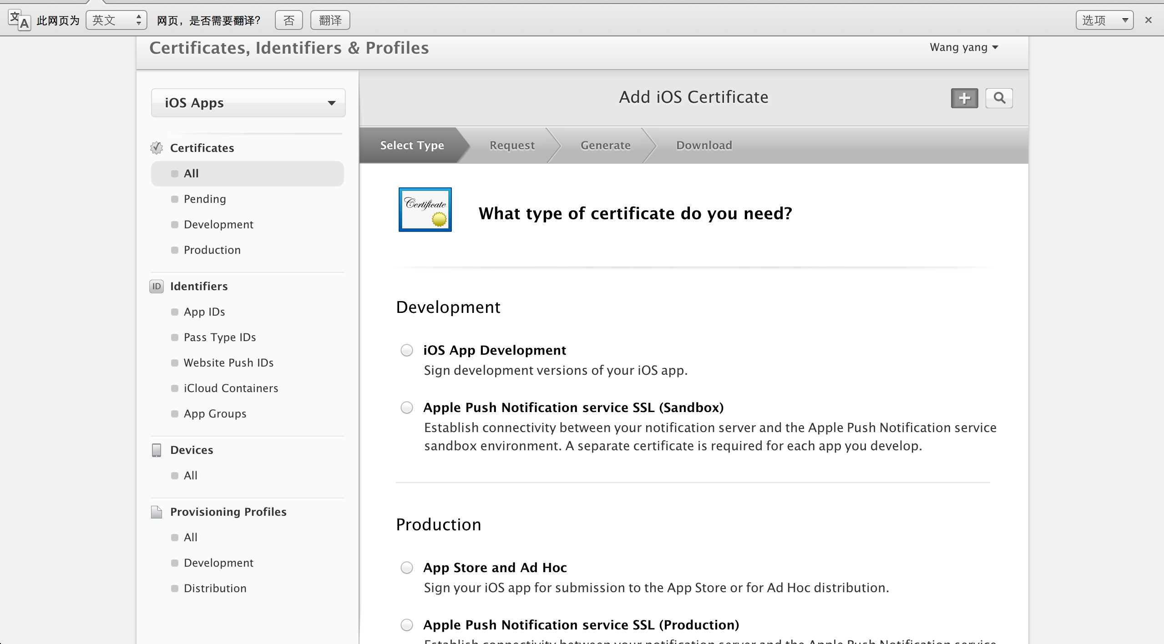Open Distribution provisioning profiles
1164x644 pixels.
coord(215,588)
